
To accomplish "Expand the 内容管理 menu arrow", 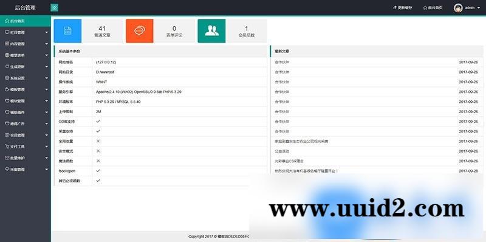I will 47,44.
